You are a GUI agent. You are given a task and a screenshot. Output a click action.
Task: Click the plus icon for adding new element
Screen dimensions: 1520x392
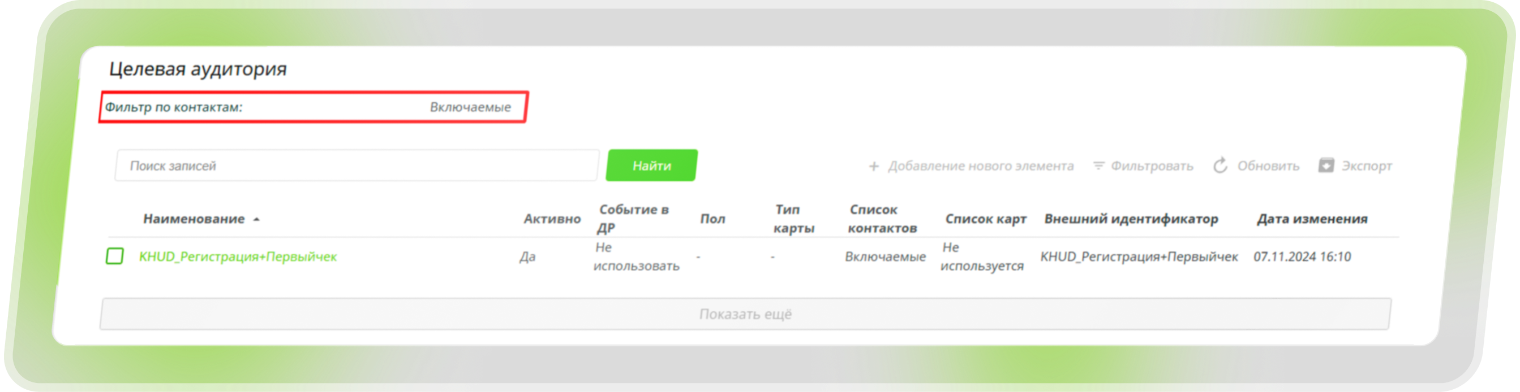874,167
